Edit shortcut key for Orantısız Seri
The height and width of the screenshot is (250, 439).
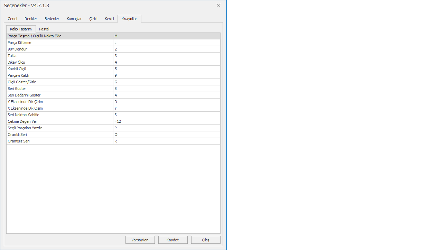coord(166,141)
